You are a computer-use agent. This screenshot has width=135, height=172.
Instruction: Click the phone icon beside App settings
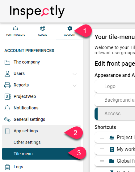tap(7, 131)
